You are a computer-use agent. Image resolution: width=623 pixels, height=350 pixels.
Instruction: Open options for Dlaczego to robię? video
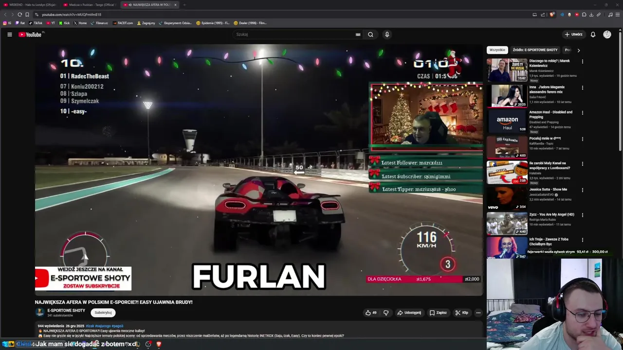coord(583,61)
